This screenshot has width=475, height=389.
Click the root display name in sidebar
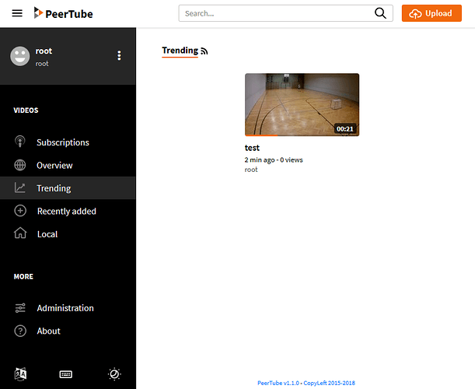tap(44, 51)
